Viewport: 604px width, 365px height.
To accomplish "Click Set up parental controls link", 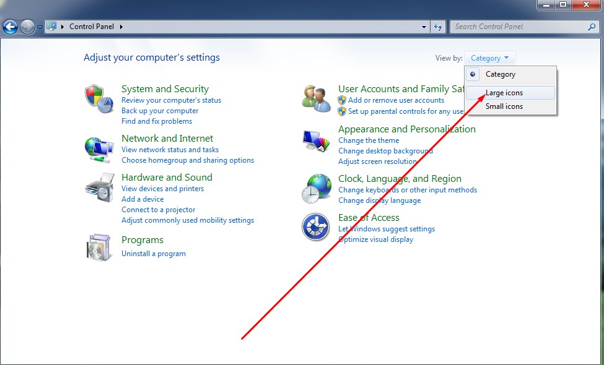I will (x=406, y=111).
